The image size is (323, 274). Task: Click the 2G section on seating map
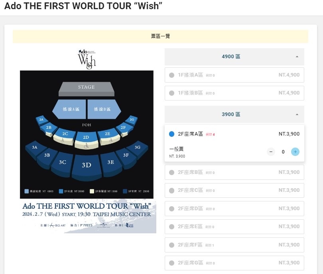click(x=132, y=120)
